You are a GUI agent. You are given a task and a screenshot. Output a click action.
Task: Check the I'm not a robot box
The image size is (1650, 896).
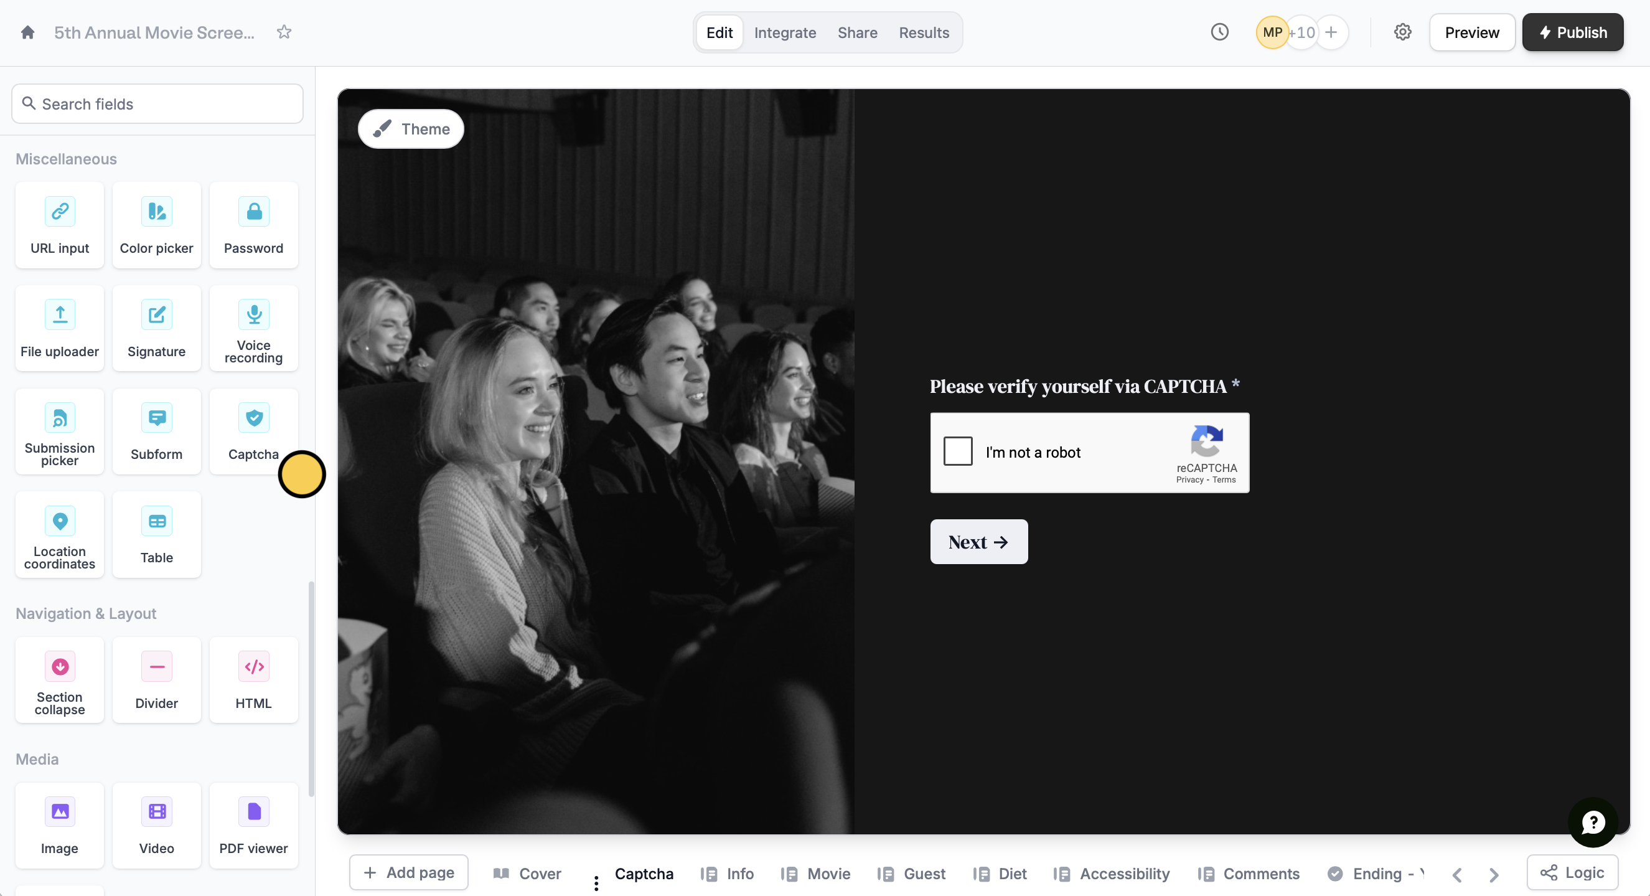click(x=958, y=451)
